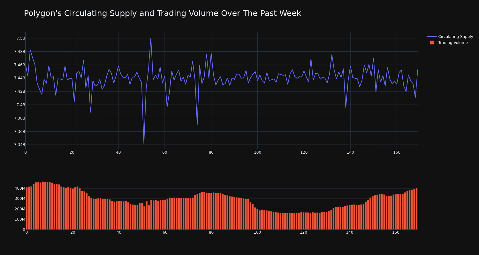Screen dimensions: 479x255
Task: Click the 7.4B y-axis label
Action: tap(21, 105)
